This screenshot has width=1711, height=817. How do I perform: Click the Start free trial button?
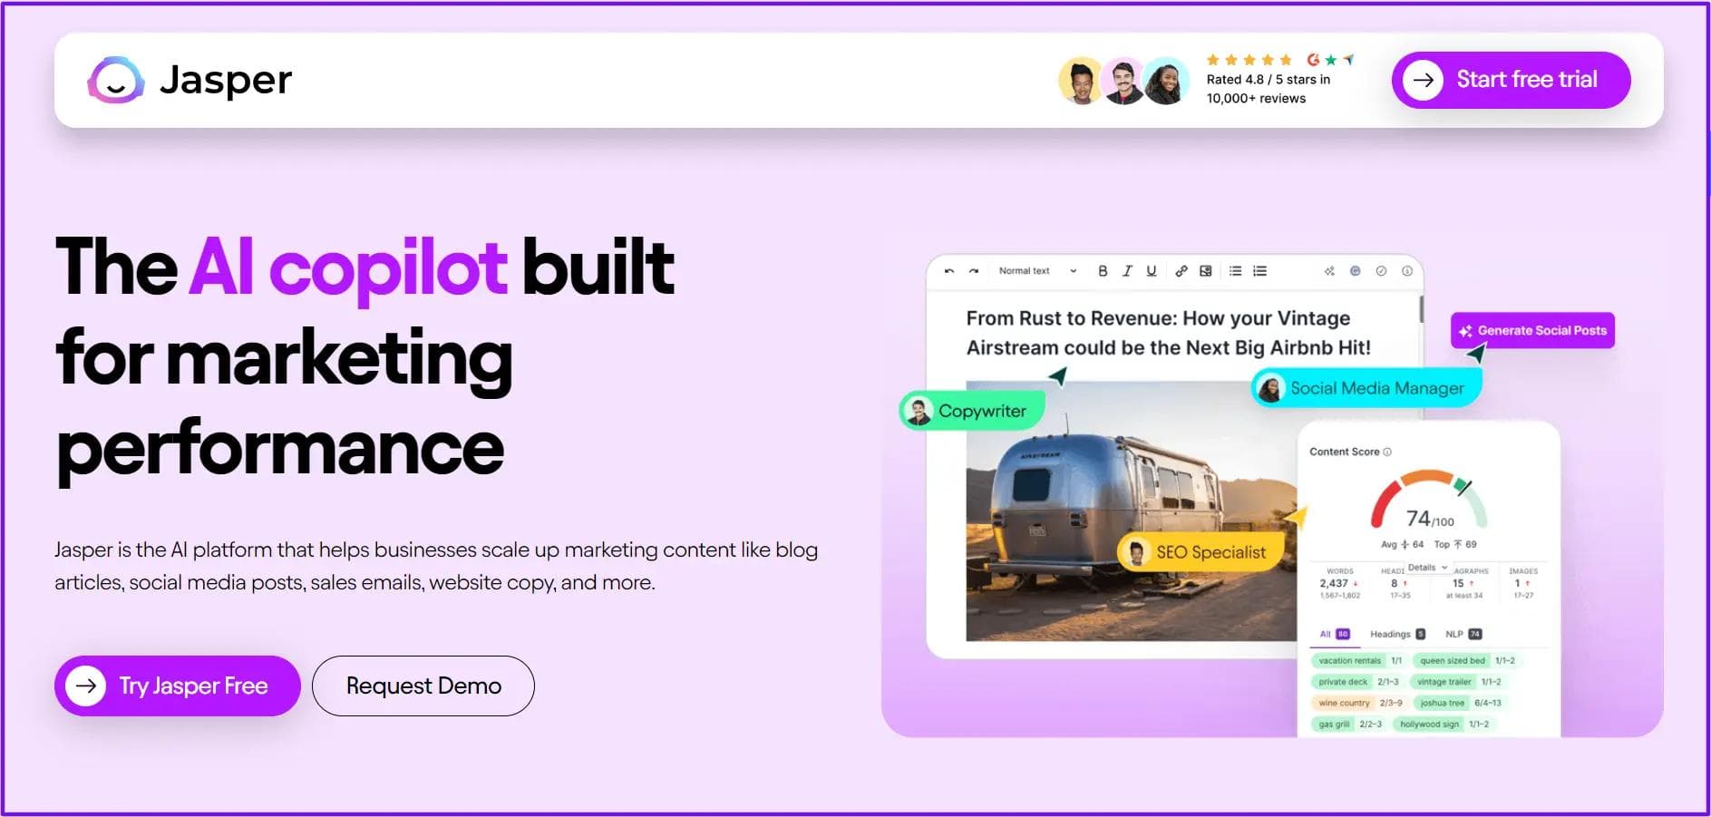pos(1511,80)
